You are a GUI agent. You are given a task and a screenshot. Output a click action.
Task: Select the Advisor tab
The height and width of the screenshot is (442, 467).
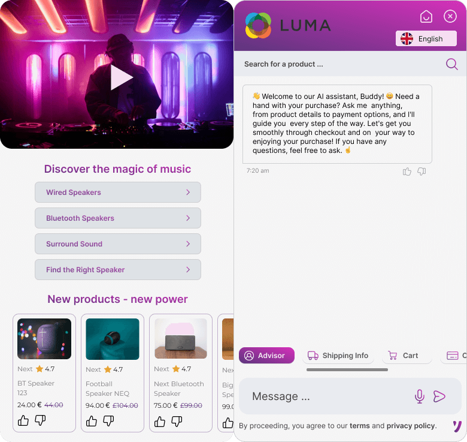point(266,355)
